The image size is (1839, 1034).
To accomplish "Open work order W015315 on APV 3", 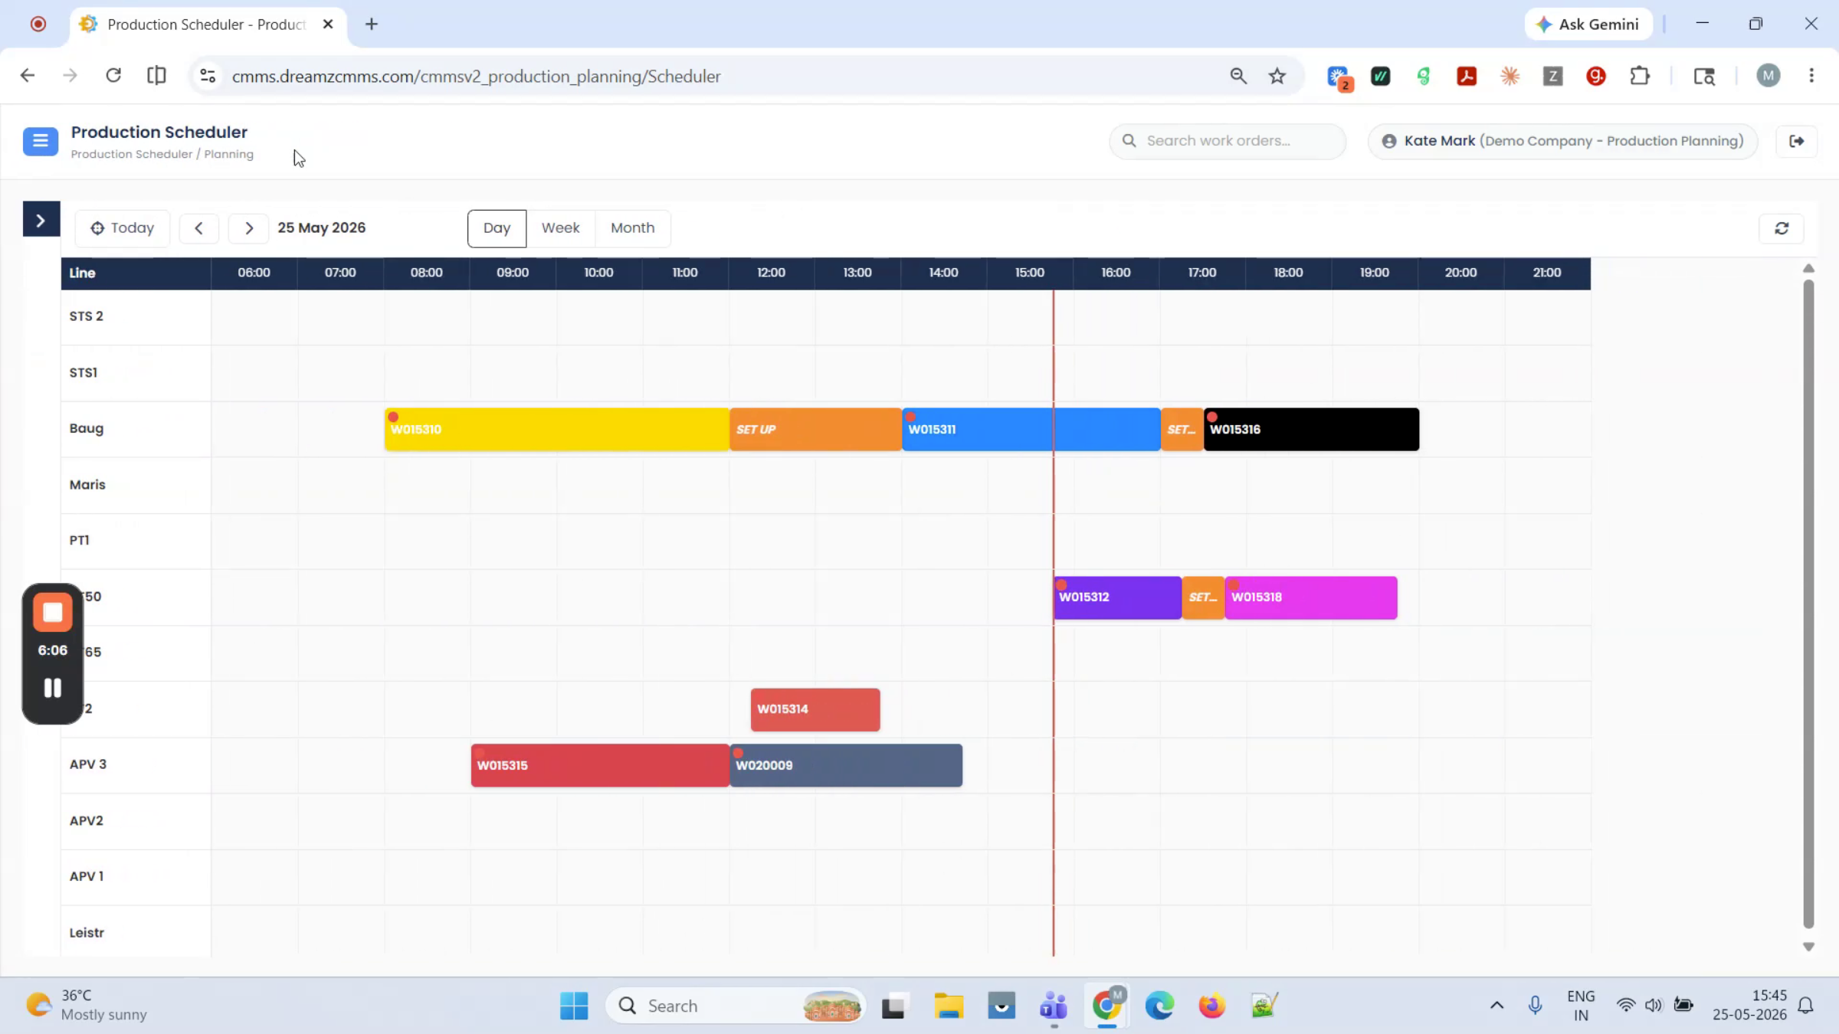I will pos(600,765).
